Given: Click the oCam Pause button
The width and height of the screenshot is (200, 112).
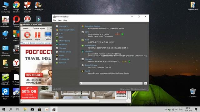Looking at the screenshot, I should coord(37,36).
